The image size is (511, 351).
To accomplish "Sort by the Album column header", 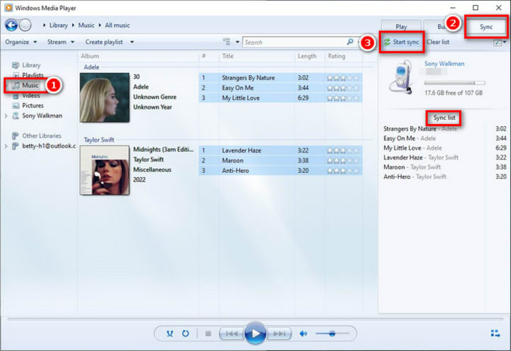I will (x=90, y=56).
